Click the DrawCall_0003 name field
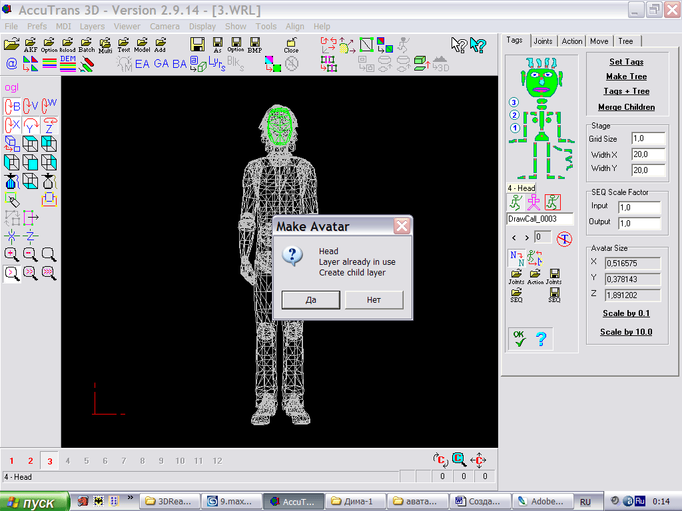The height and width of the screenshot is (511, 682). coord(540,219)
